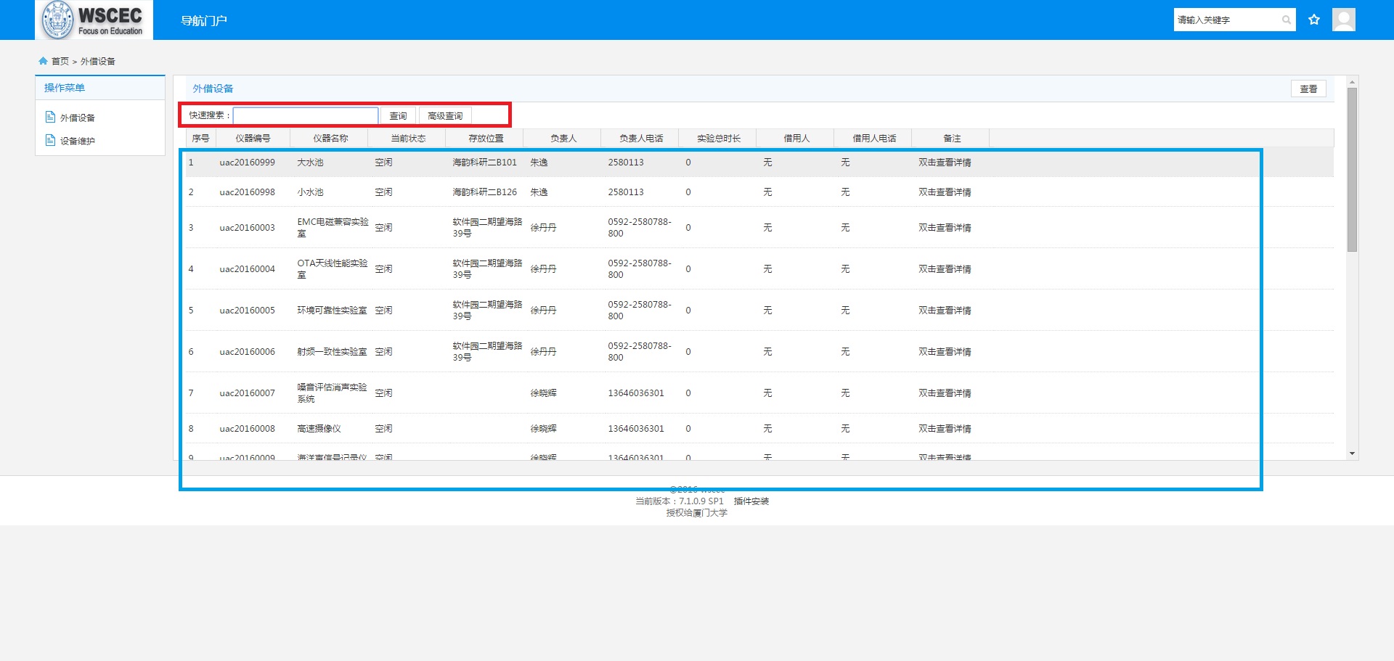Image resolution: width=1394 pixels, height=661 pixels.
Task: Click the keyword search box in header
Action: pyautogui.click(x=1227, y=20)
